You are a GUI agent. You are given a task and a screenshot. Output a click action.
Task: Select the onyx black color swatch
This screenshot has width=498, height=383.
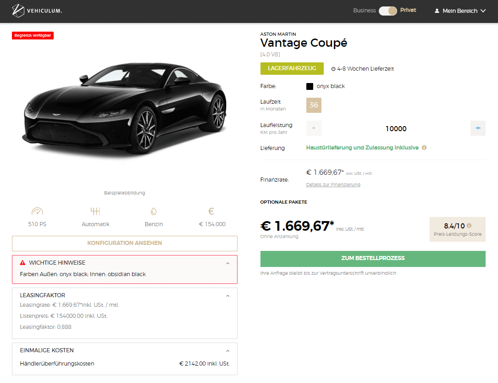coord(310,86)
